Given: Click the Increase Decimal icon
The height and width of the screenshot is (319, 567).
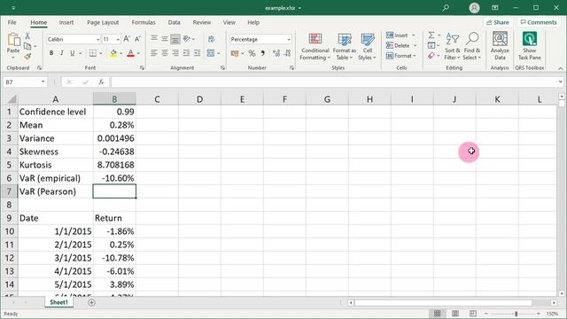Looking at the screenshot, I should [276, 53].
